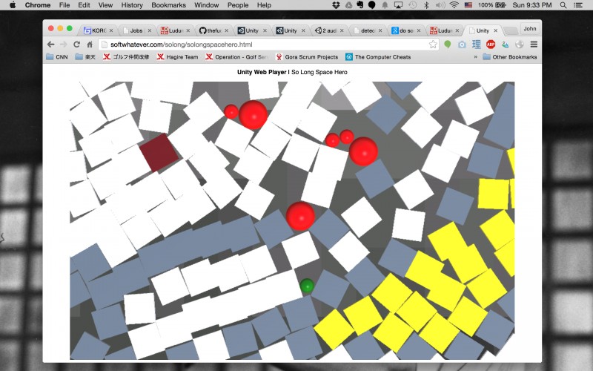
Task: Open macOS Spotlight search icon
Action: point(563,5)
